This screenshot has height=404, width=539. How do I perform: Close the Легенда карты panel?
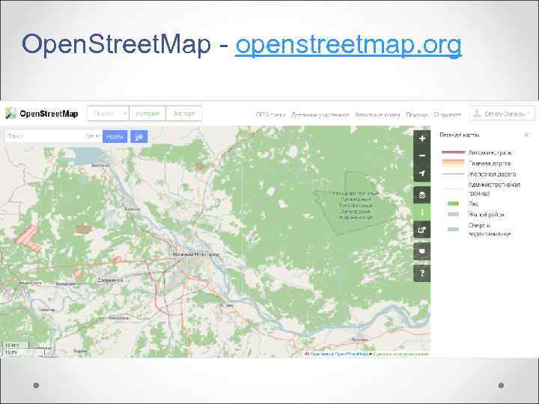[526, 135]
